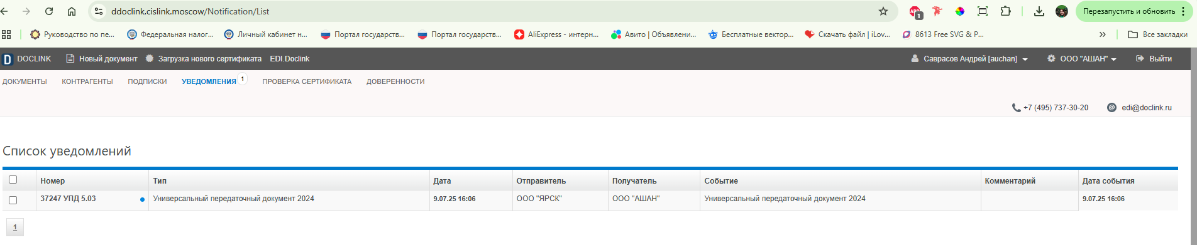Switch to the ПОДПИСКИ tab
Image resolution: width=1197 pixels, height=245 pixels.
147,81
